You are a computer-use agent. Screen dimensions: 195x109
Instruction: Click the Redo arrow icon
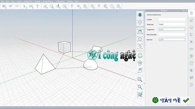(x=17, y=6)
